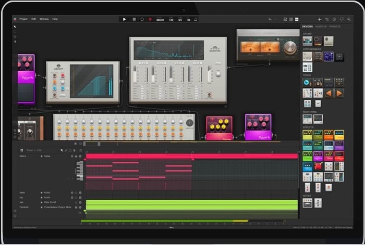Click the undo arrow in top toolbar
This screenshot has width=365, height=245.
tap(270, 19)
